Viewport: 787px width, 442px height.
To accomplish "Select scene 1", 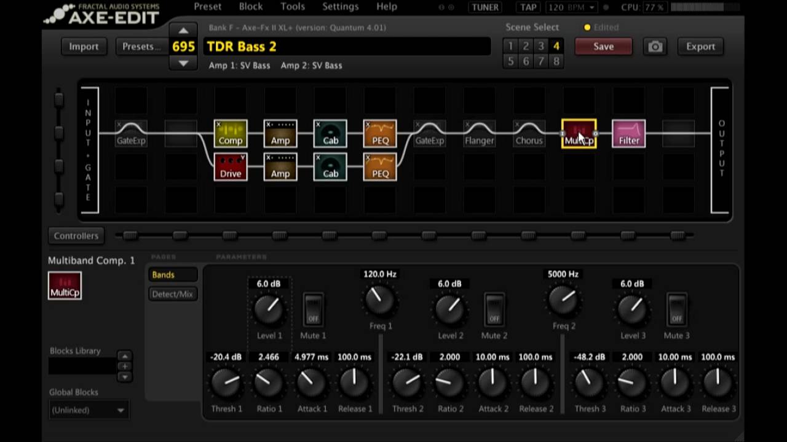I will [510, 46].
